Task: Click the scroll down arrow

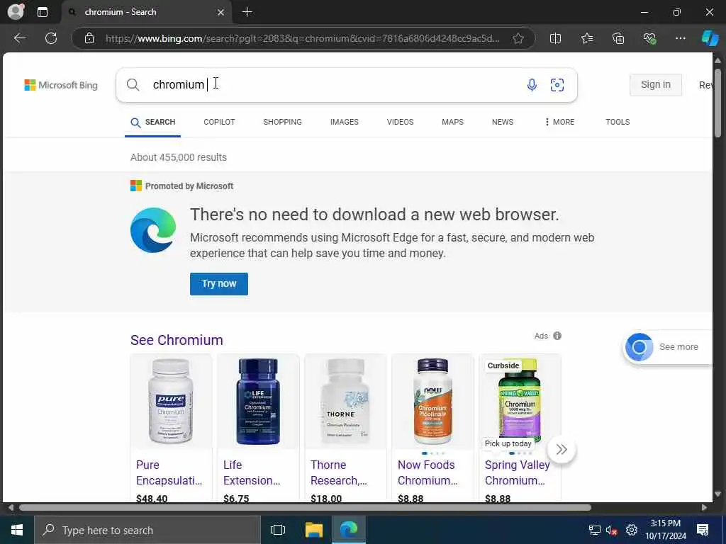Action: tap(717, 494)
